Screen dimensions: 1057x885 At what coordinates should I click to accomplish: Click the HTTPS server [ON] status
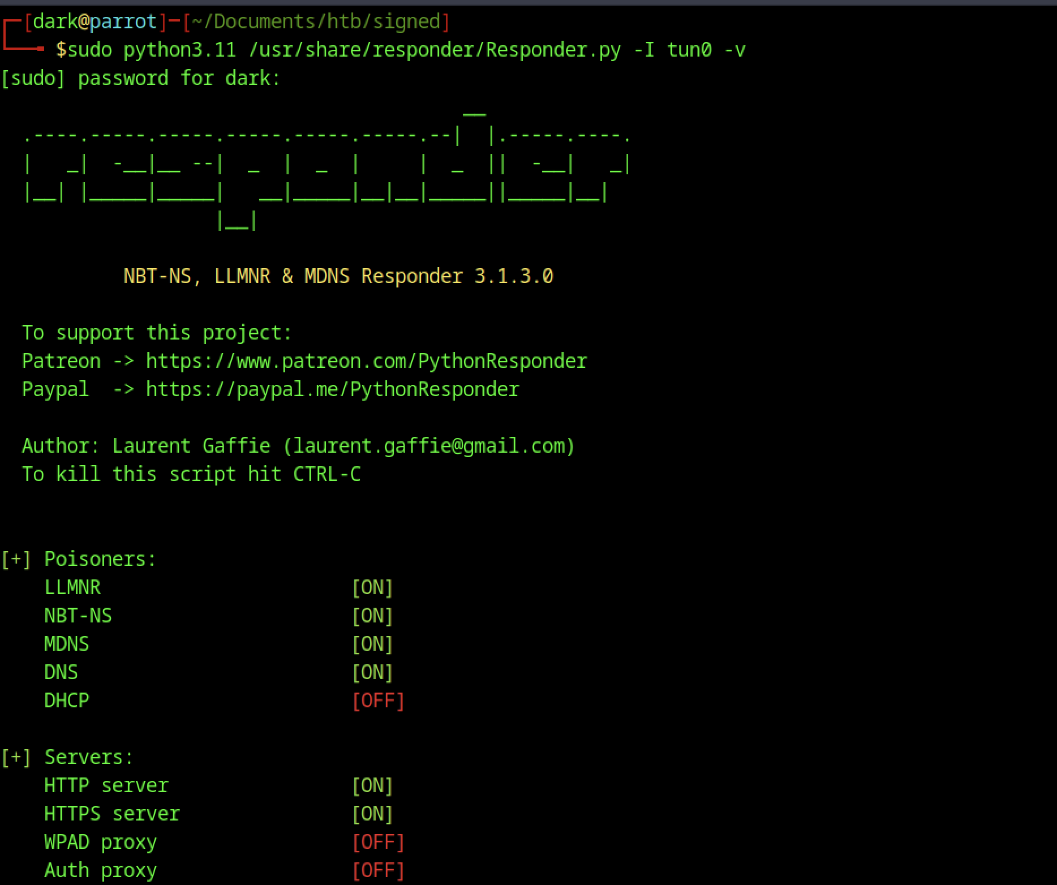tap(372, 814)
